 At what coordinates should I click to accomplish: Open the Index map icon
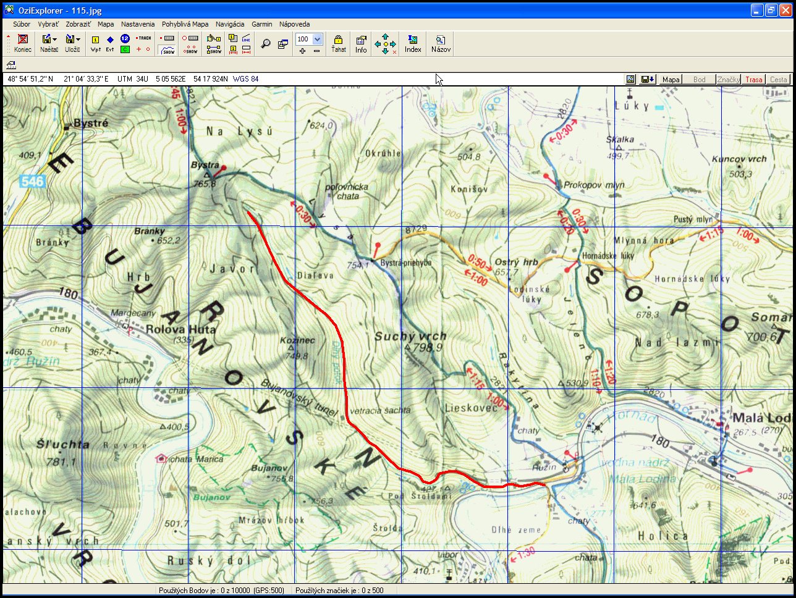[x=413, y=44]
